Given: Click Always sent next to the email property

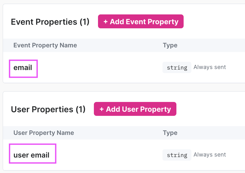Looking at the screenshot, I should click(210, 67).
